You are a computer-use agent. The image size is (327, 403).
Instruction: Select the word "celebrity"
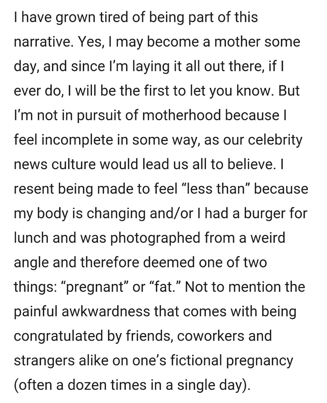(275, 140)
